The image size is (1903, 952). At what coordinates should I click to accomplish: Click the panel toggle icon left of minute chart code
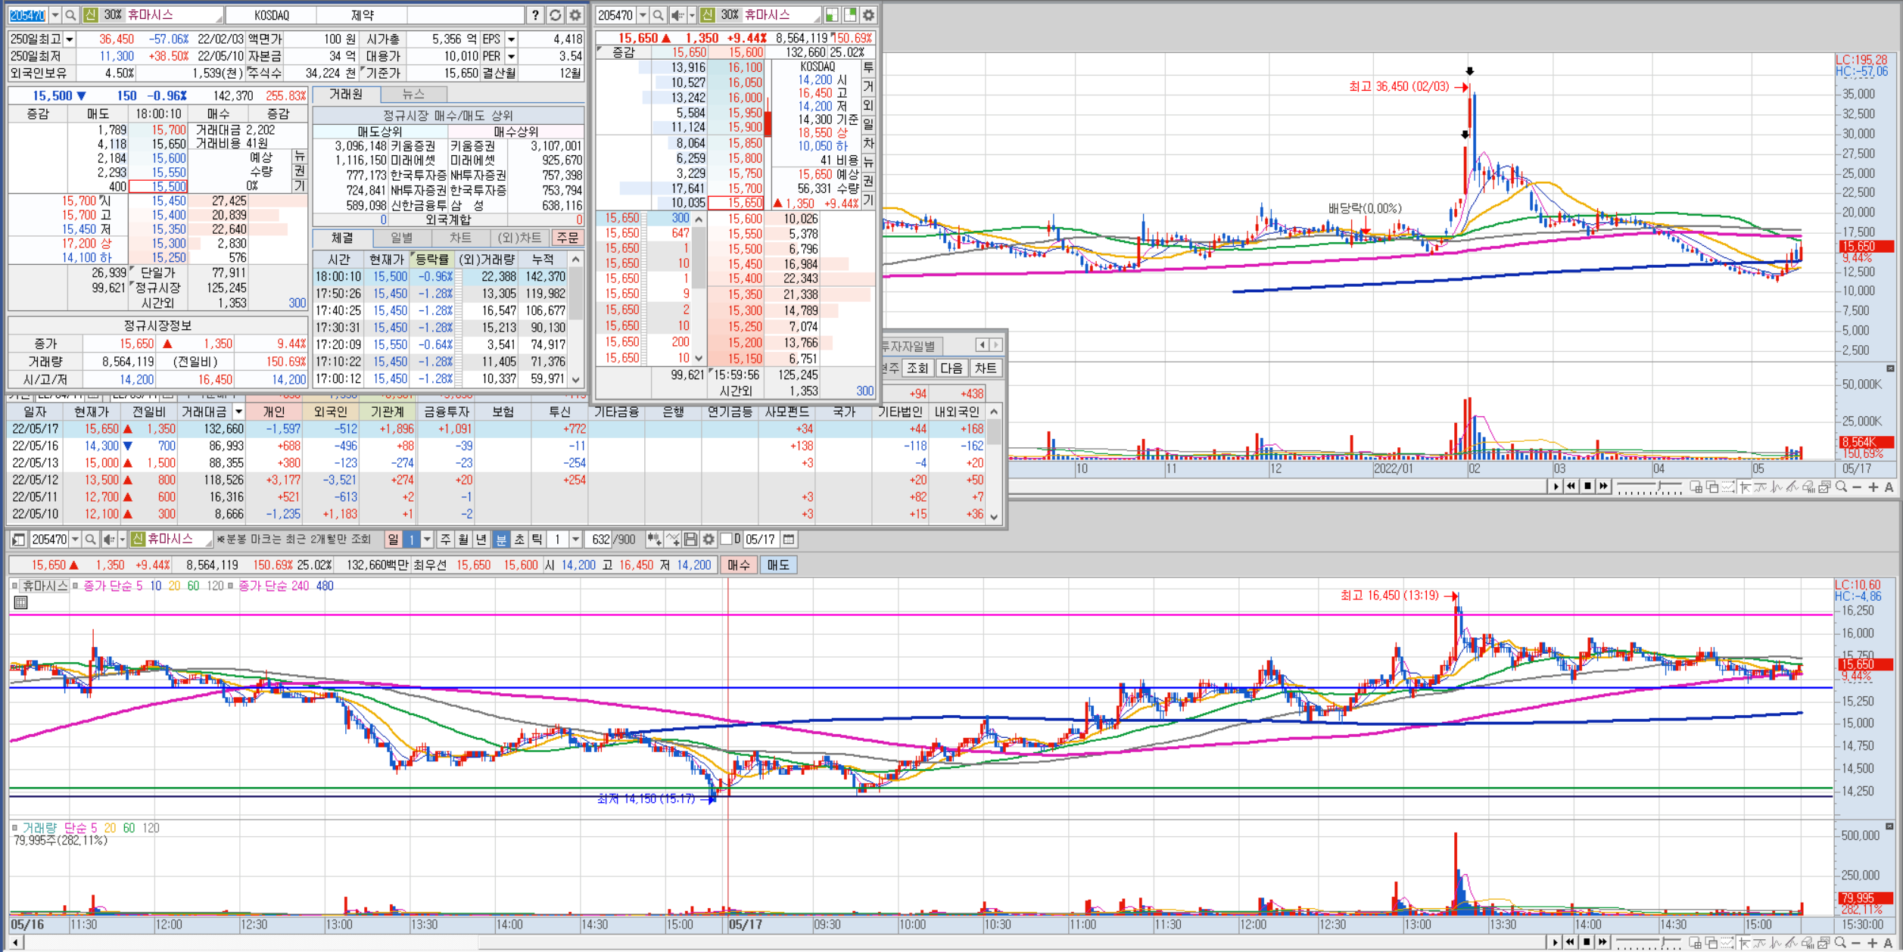coord(19,540)
